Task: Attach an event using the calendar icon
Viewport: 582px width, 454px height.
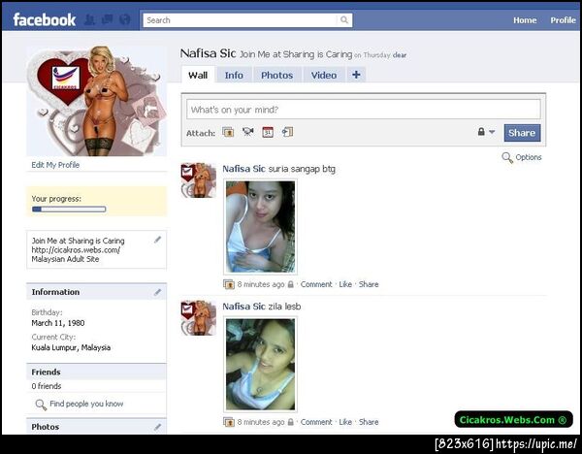Action: click(x=268, y=132)
